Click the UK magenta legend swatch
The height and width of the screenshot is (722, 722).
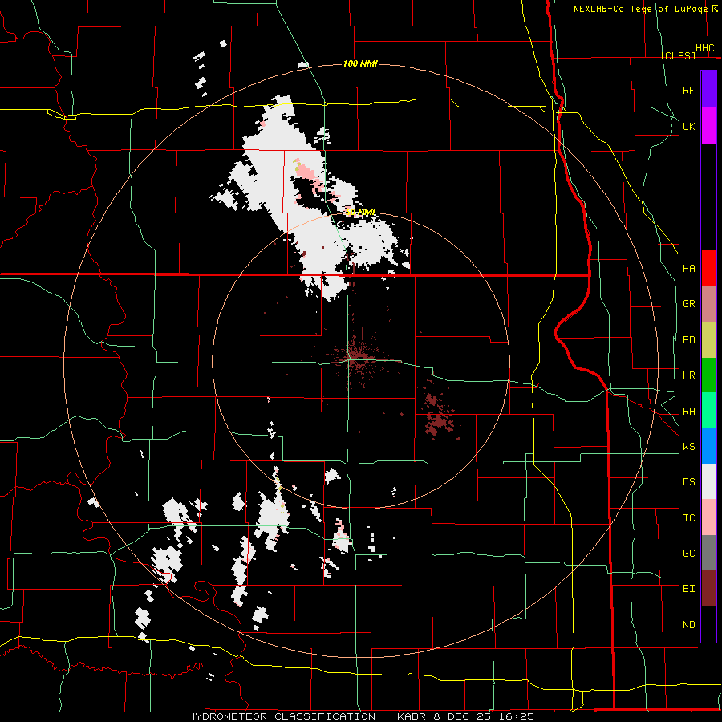click(x=708, y=126)
